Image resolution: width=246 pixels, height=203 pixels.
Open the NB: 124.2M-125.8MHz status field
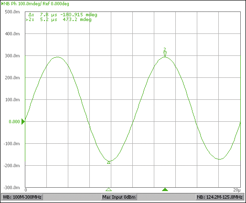pyautogui.click(x=220, y=197)
